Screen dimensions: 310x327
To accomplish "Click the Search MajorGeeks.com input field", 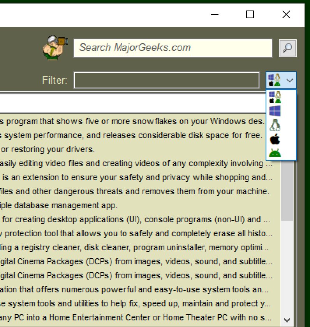I will pyautogui.click(x=173, y=48).
